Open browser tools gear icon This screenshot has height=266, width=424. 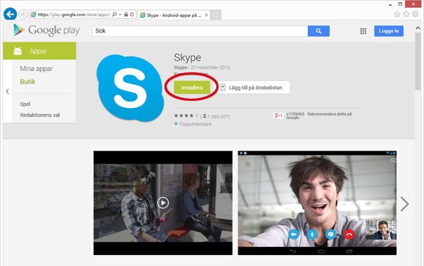tap(415, 14)
